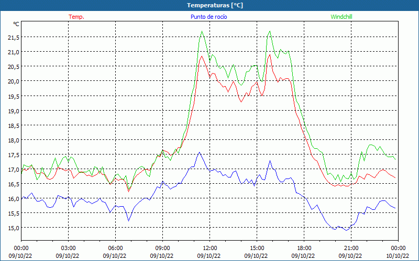The height and width of the screenshot is (261, 419).
Task: Click the '21,5' y-axis value
Action: tap(14, 38)
